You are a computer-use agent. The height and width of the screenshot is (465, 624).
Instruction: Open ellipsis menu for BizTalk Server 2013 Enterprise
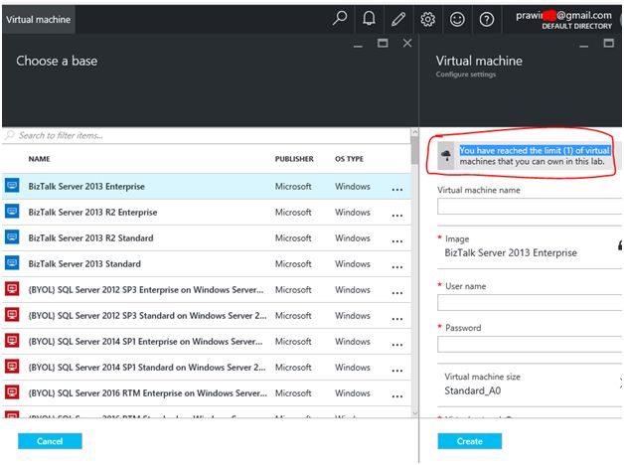[x=397, y=190]
